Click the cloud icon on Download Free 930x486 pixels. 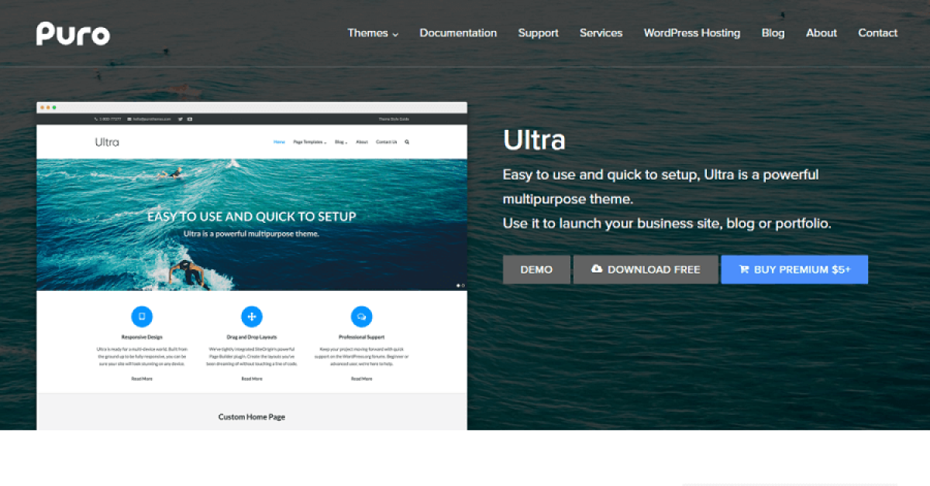[x=596, y=269]
